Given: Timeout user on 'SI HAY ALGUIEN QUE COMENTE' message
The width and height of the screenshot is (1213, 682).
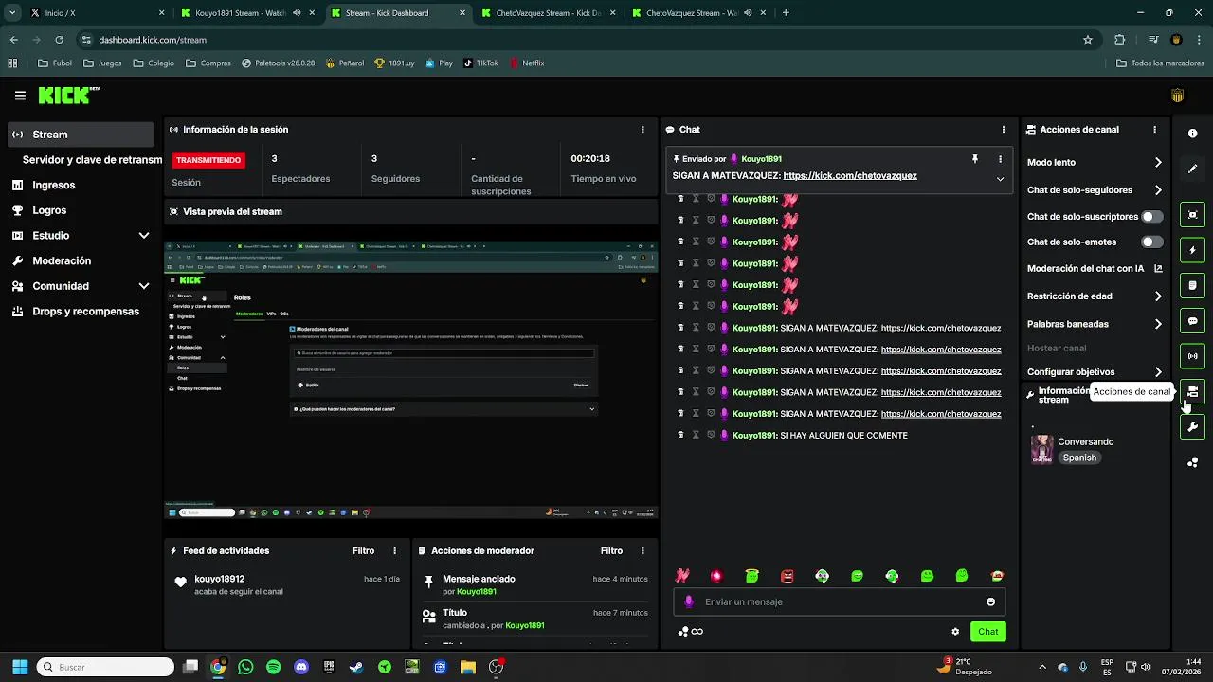Looking at the screenshot, I should tap(696, 435).
